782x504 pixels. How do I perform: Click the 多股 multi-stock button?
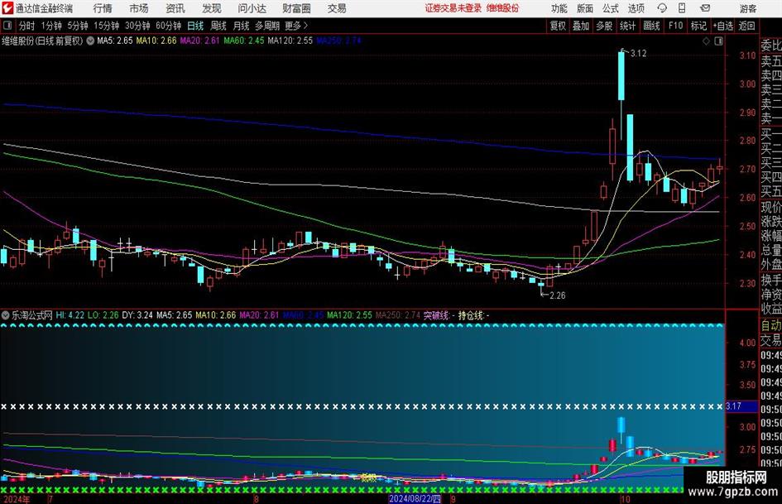click(604, 26)
